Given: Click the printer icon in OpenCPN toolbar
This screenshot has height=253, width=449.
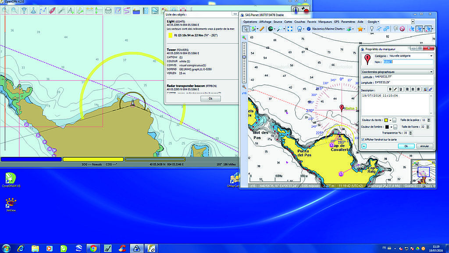Looking at the screenshot, I should 108,11.
